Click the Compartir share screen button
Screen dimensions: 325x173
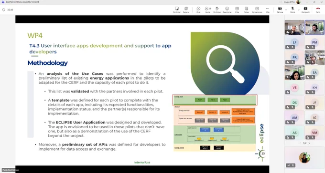(305, 10)
